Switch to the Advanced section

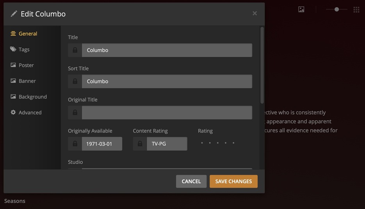point(26,113)
